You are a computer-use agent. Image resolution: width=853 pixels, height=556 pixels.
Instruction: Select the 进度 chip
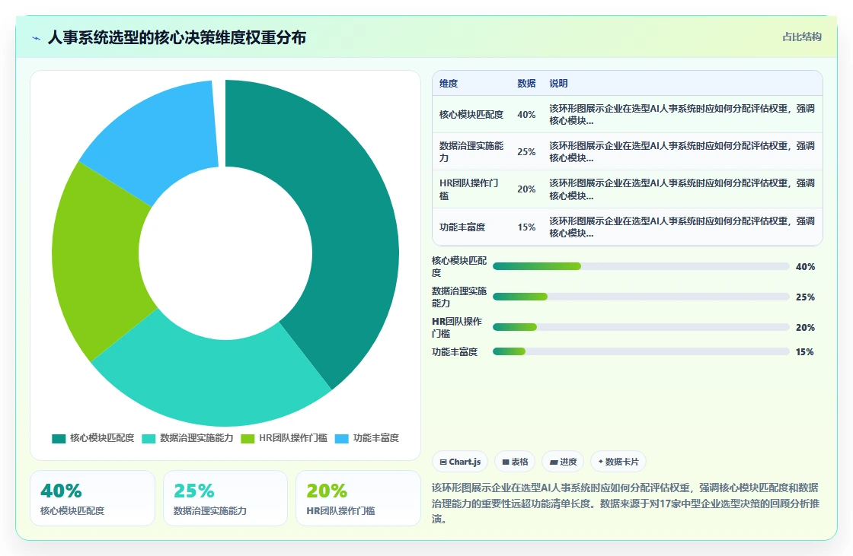(563, 462)
